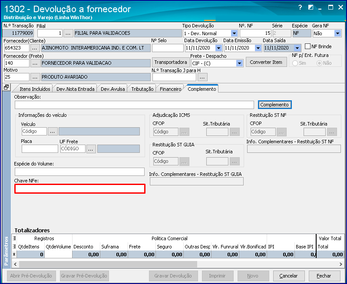Click the Gravar Devolução button

click(173, 276)
